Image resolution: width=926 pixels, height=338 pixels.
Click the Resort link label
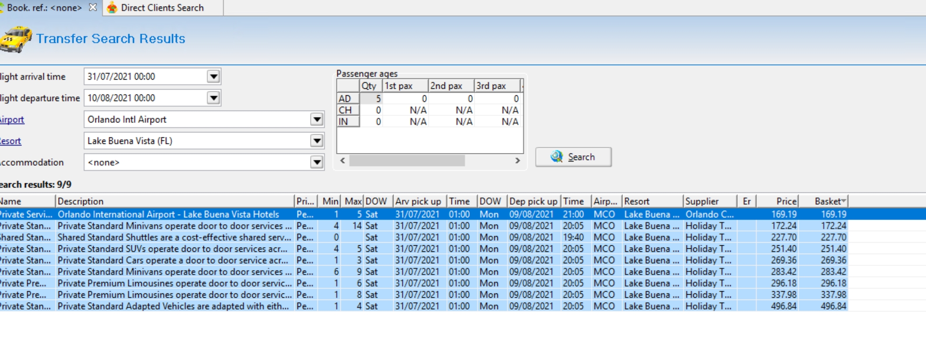tap(10, 141)
